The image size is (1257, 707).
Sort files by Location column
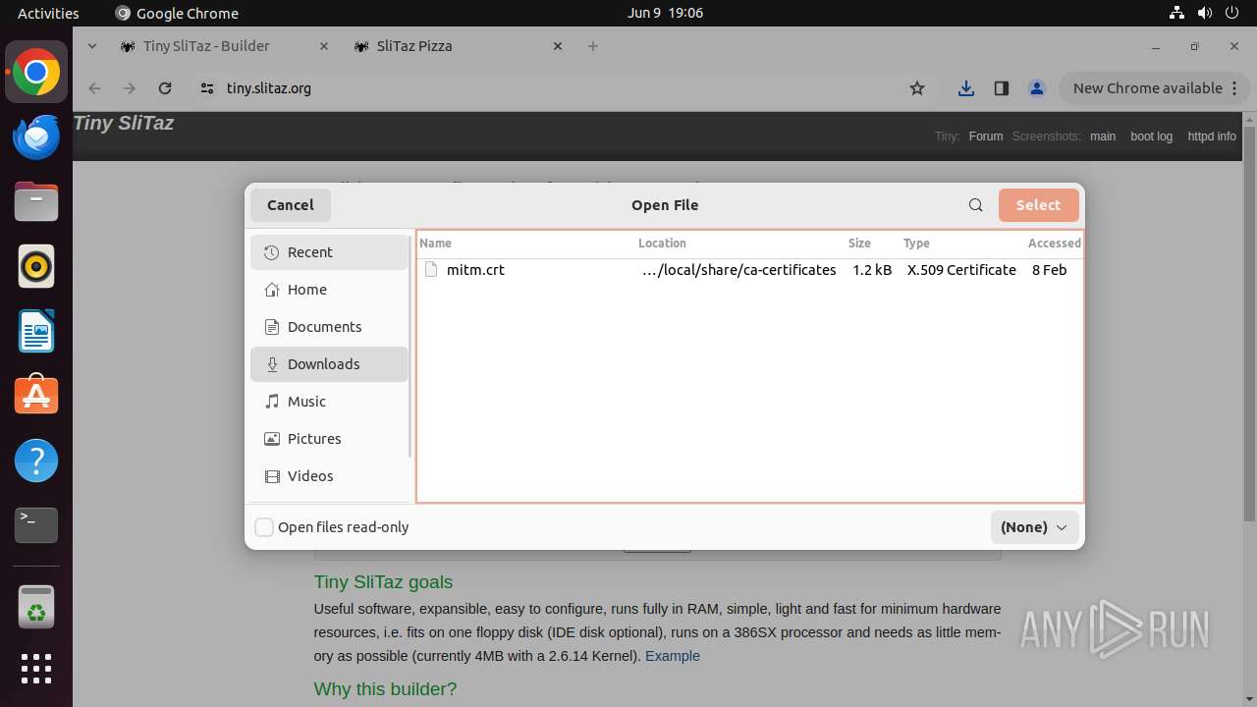click(x=739, y=244)
